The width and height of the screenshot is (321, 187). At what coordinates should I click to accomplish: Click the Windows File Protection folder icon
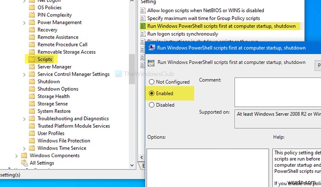point(32,141)
